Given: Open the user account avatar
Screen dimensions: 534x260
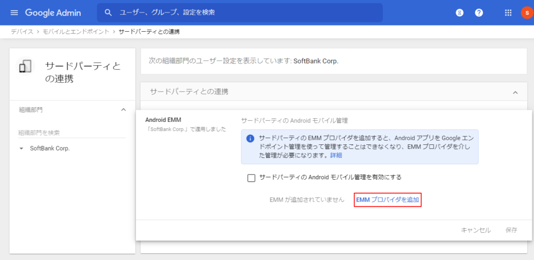Looking at the screenshot, I should click(525, 13).
